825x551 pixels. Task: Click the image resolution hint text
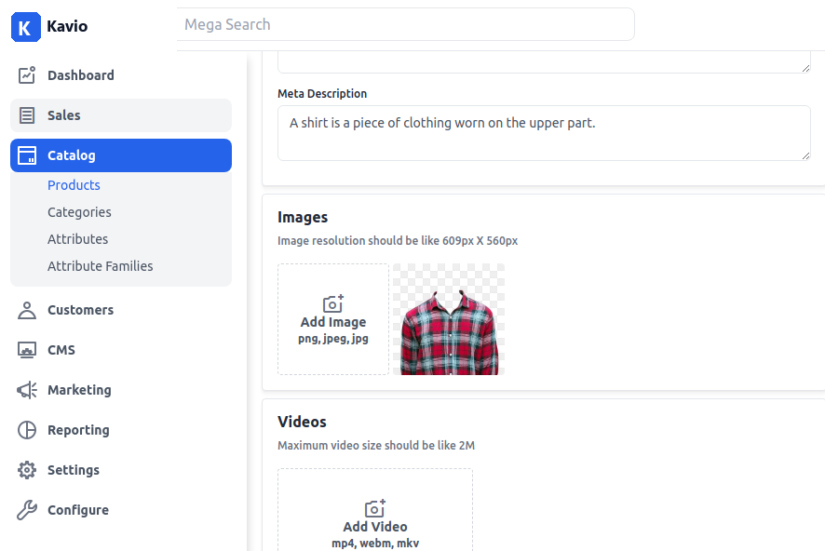(x=398, y=241)
